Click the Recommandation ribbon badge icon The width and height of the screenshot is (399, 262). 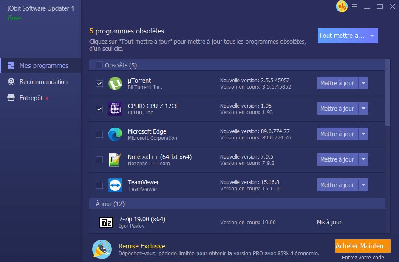point(11,81)
